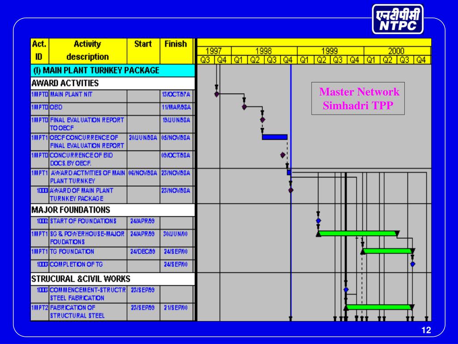Click the start date of OECF Concurrence row

point(143,138)
